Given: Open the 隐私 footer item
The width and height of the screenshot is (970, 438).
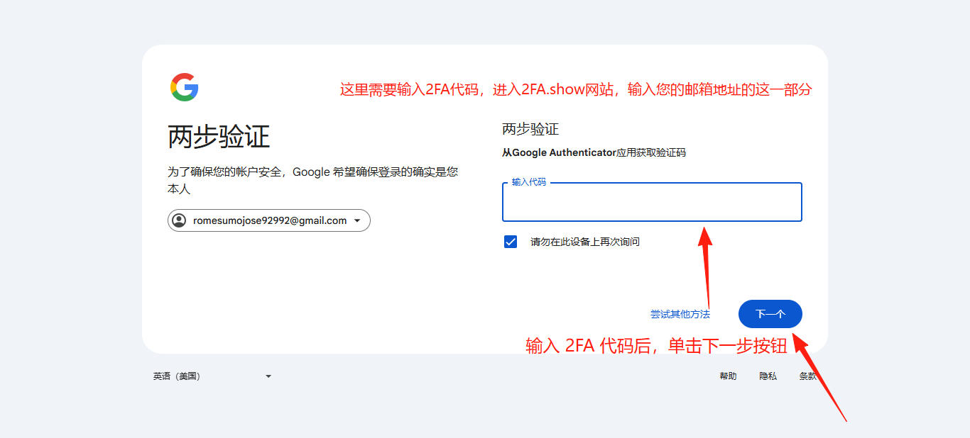Looking at the screenshot, I should [768, 376].
